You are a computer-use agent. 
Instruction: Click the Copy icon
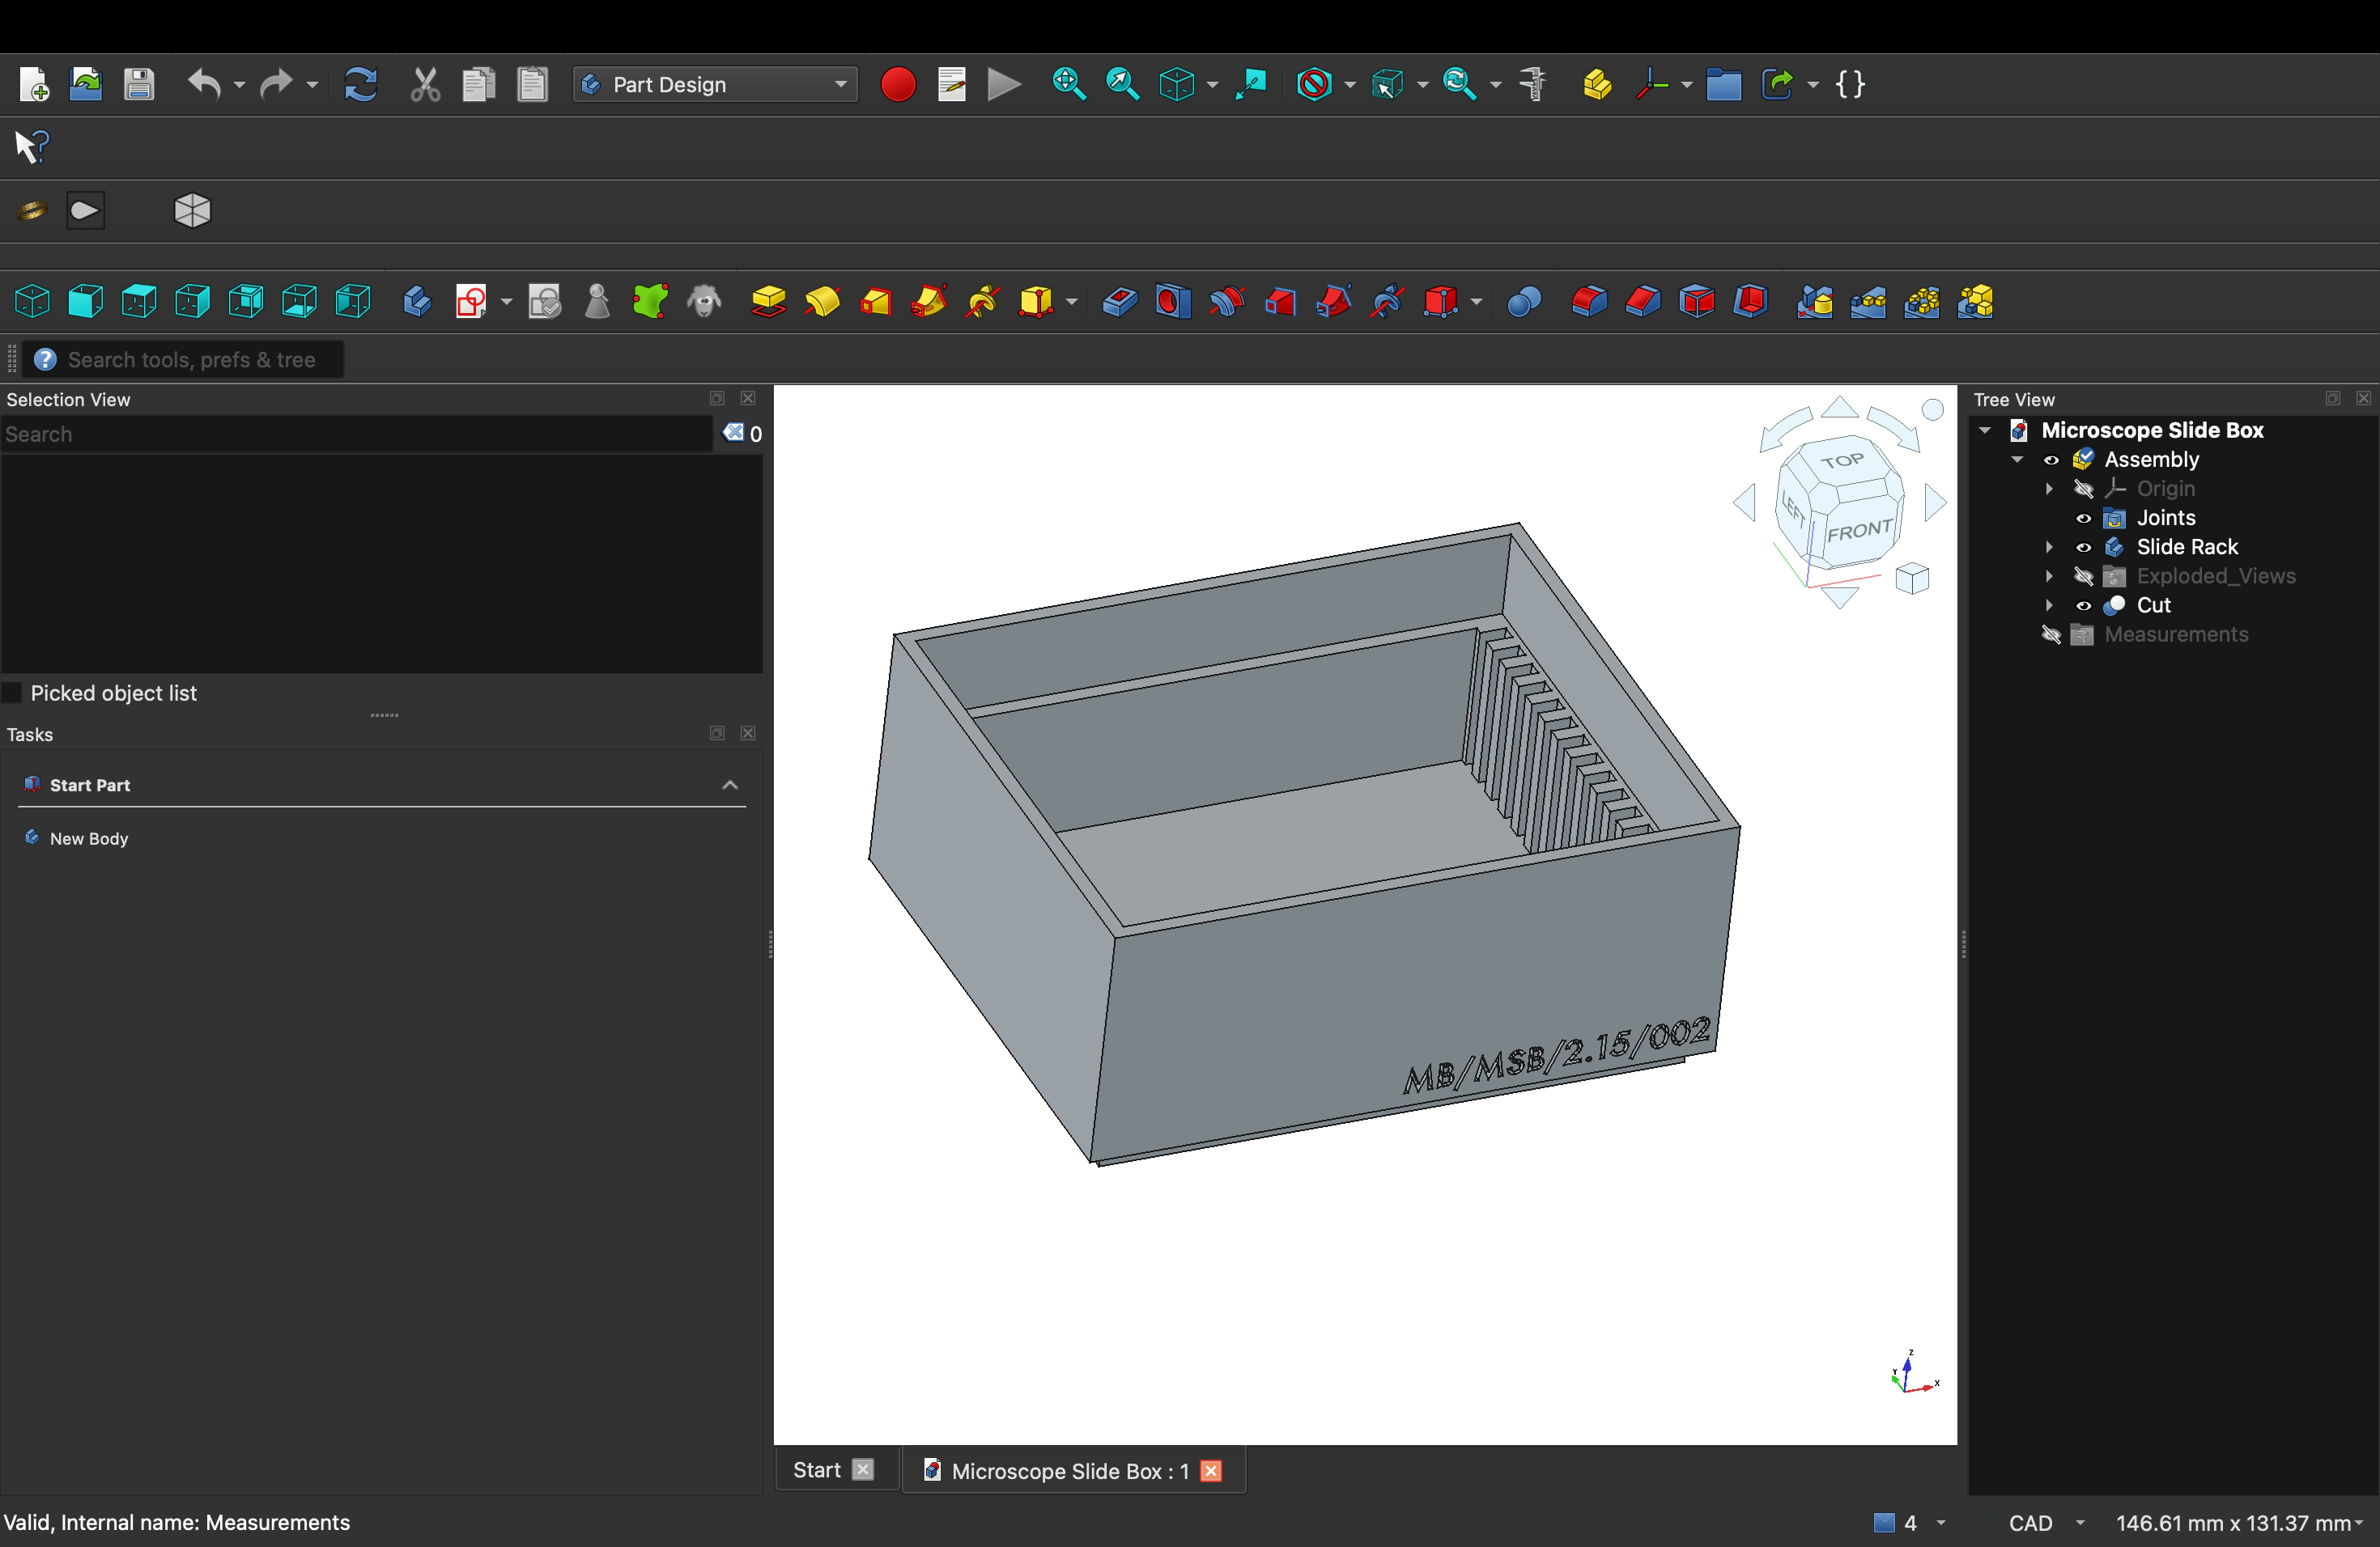[479, 85]
